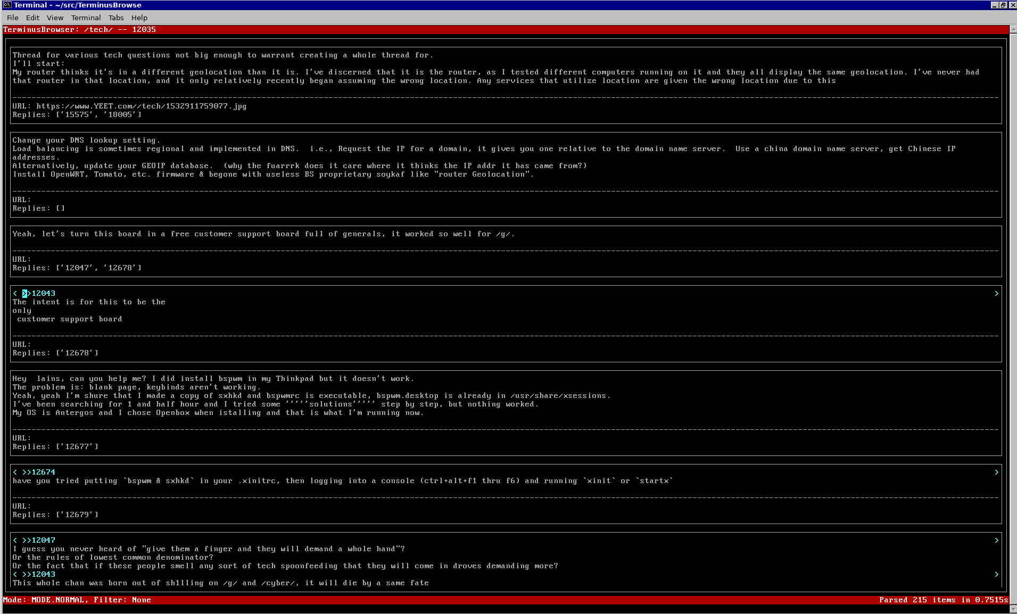Click right chevron on the >>12674 row
1017x614 pixels.
point(997,472)
